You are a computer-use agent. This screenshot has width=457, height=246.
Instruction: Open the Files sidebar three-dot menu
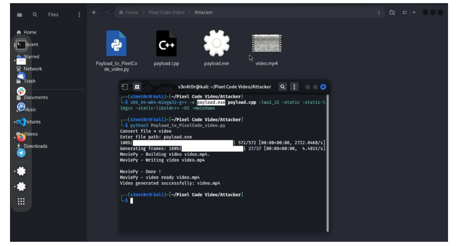(x=79, y=15)
